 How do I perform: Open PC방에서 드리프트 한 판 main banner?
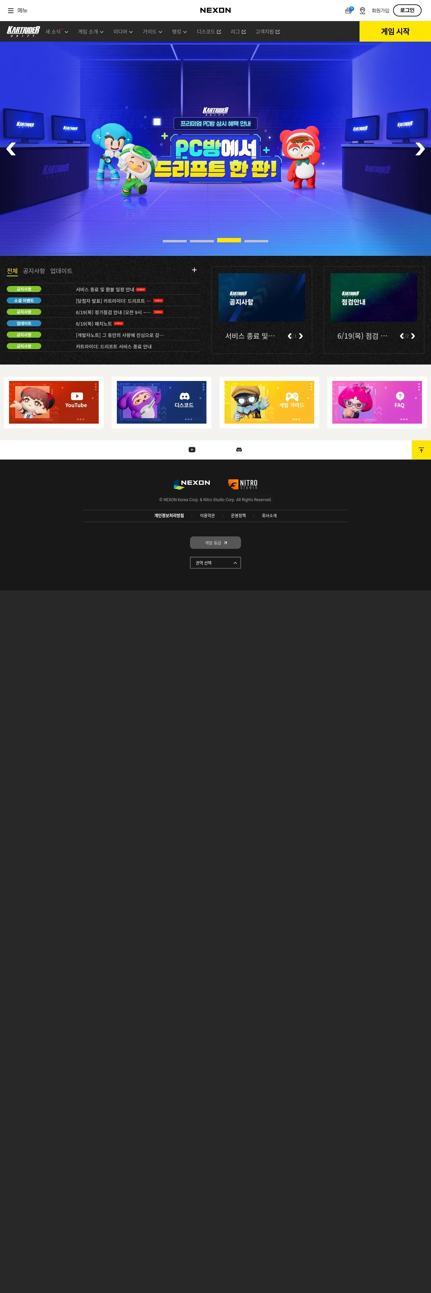click(215, 149)
